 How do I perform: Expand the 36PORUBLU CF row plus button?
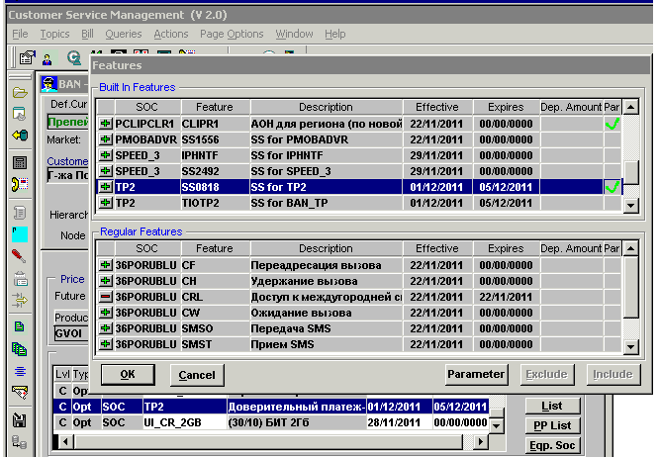(x=106, y=265)
